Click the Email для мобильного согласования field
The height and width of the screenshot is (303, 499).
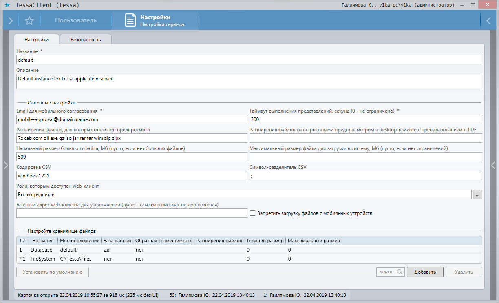pos(132,119)
